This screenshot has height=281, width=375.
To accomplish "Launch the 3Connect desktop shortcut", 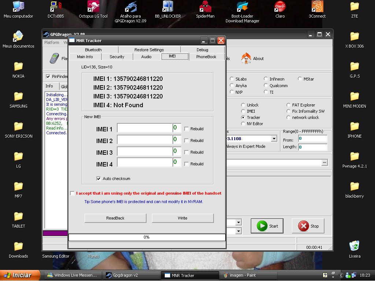I will [317, 10].
